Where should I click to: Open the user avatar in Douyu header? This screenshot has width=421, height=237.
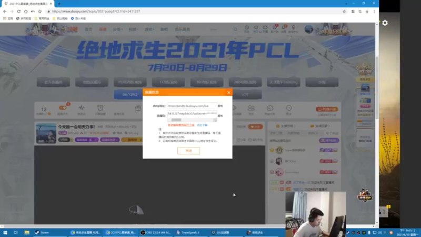tap(309, 29)
